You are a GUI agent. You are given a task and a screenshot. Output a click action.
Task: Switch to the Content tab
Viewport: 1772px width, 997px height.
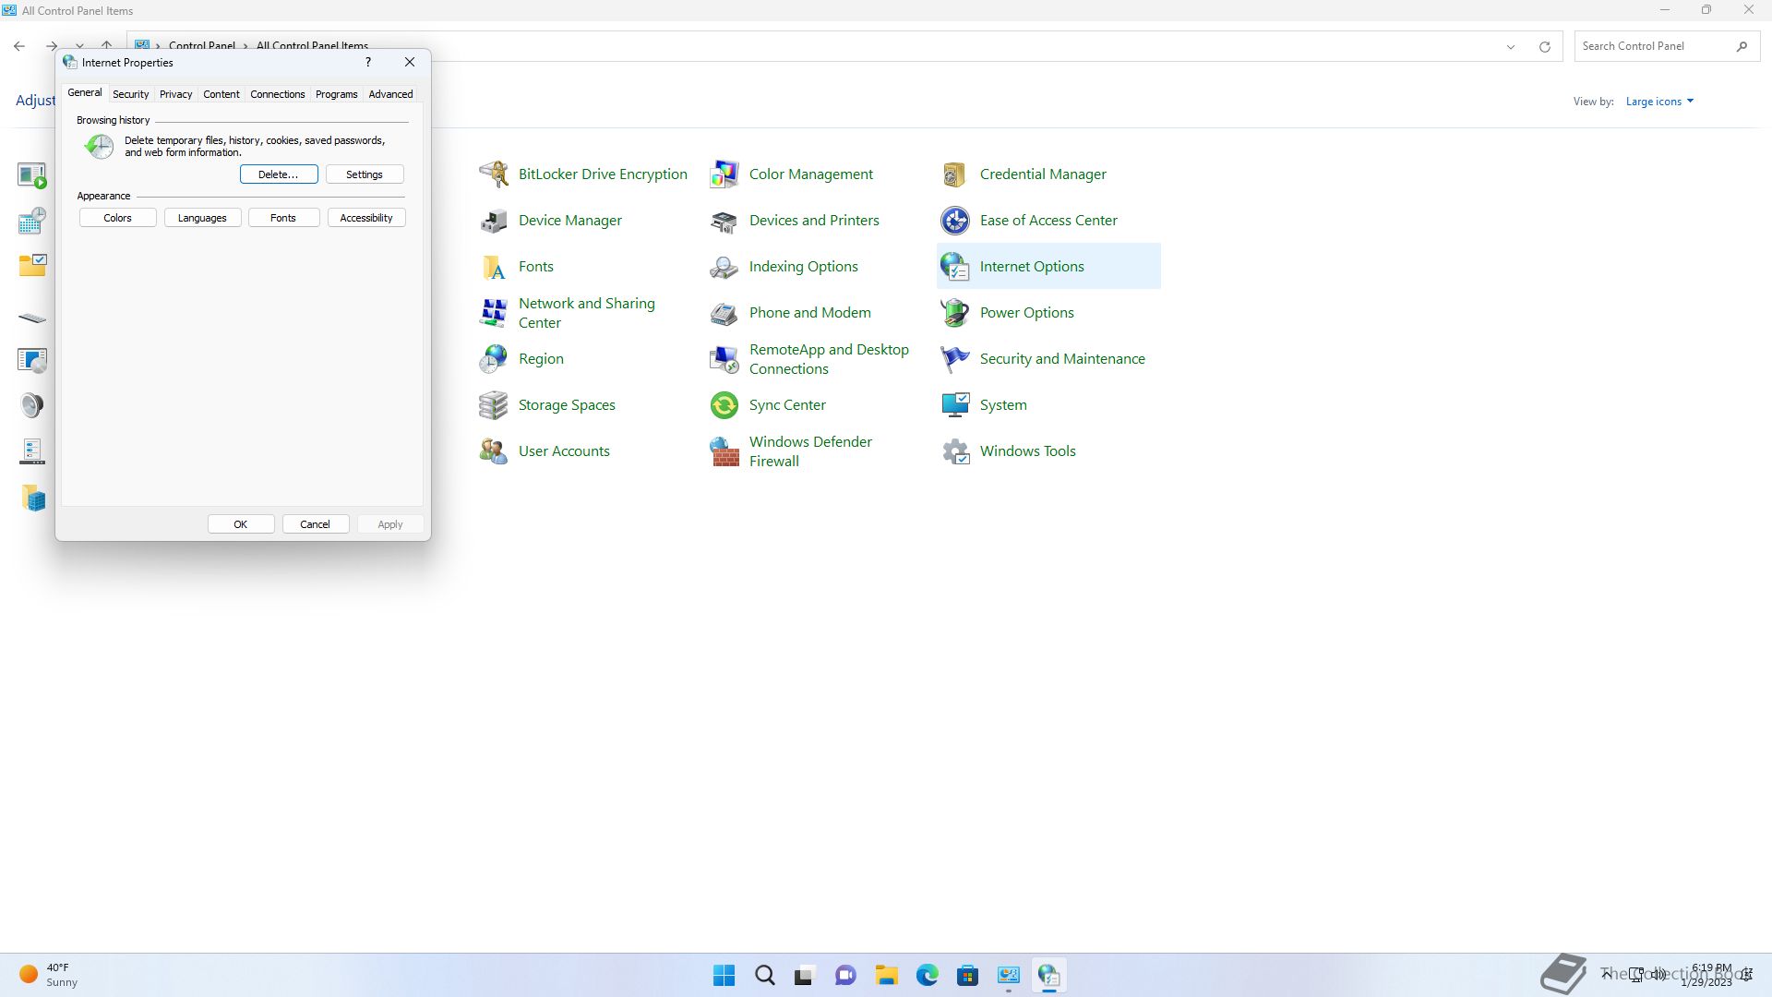(221, 94)
